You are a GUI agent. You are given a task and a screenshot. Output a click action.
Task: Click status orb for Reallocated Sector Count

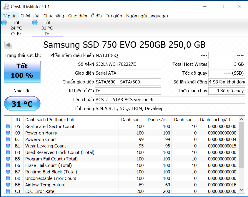[x=8, y=127]
